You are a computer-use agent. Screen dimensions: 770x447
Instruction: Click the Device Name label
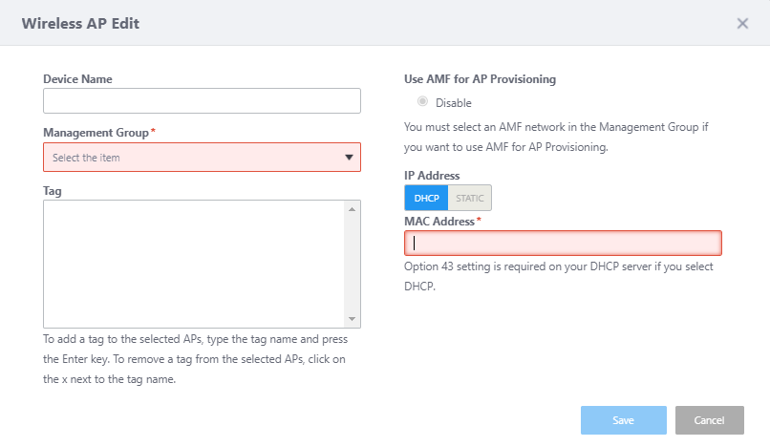pyautogui.click(x=77, y=79)
